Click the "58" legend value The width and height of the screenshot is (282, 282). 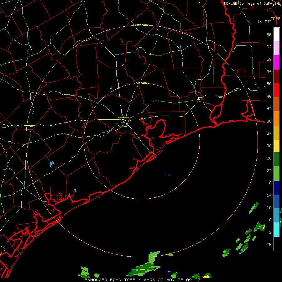point(269,59)
